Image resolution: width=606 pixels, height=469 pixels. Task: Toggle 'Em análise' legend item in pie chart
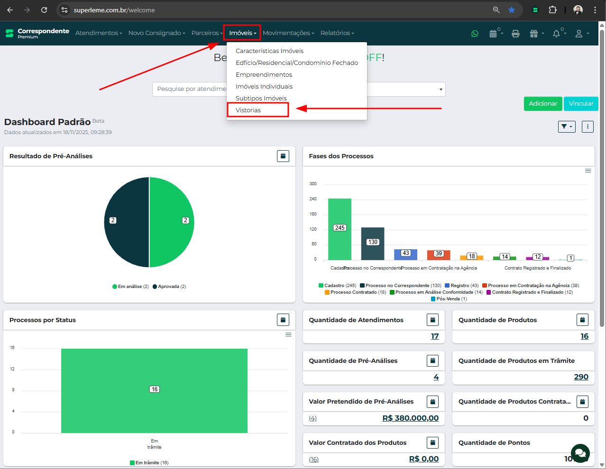(131, 287)
